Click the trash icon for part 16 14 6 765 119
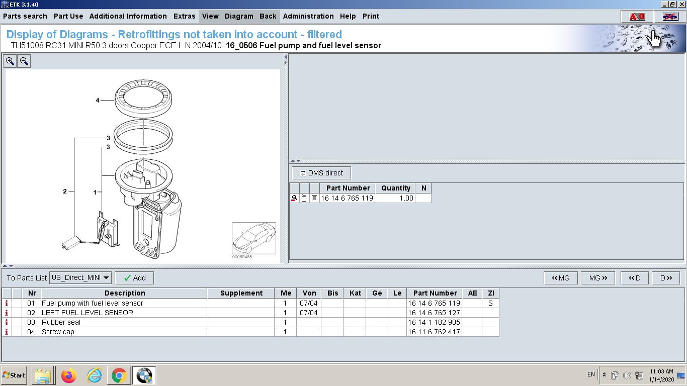687x386 pixels. pyautogui.click(x=304, y=199)
